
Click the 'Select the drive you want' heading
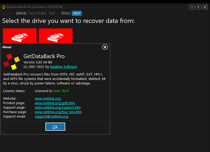tap(68, 21)
